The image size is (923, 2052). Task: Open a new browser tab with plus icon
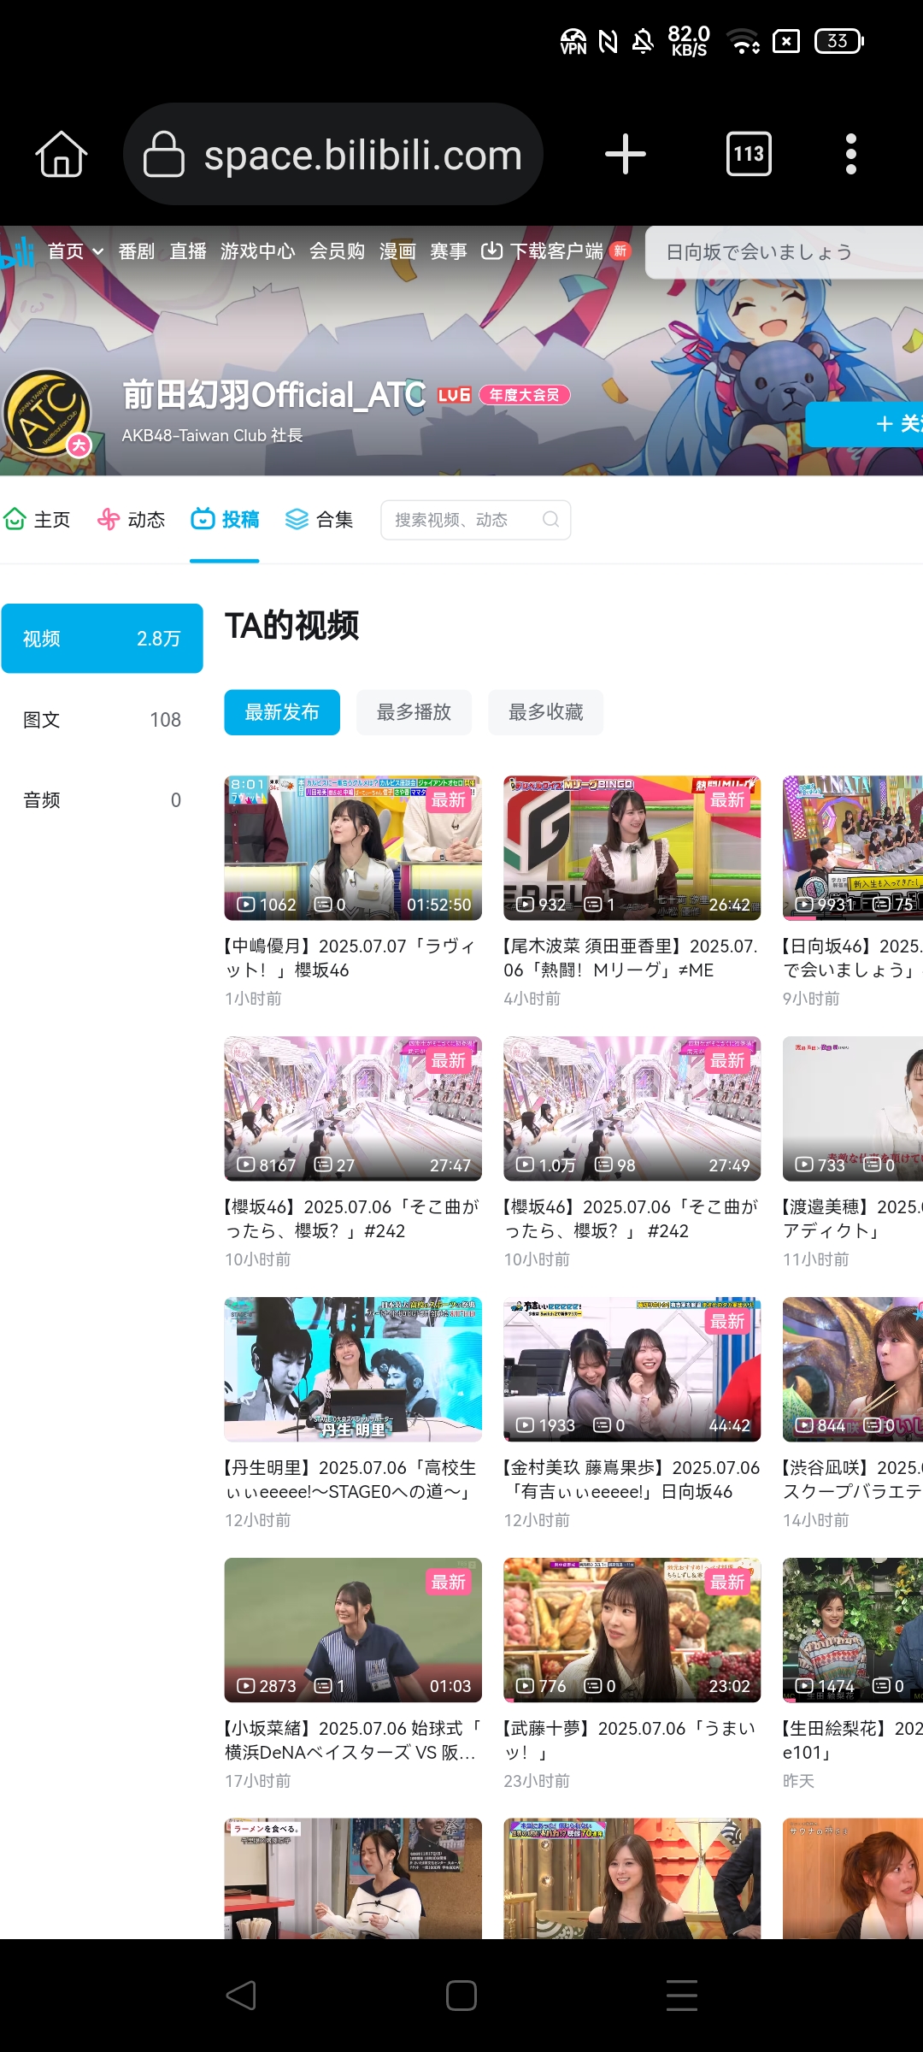(x=626, y=154)
